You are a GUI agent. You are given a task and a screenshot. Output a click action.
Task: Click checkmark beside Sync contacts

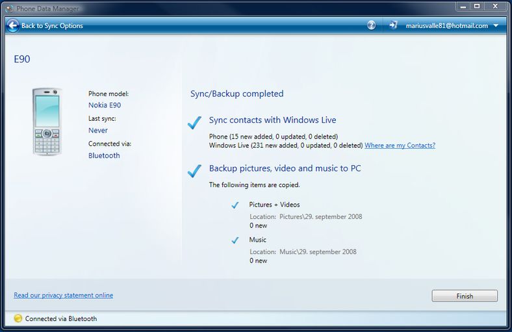pos(195,122)
